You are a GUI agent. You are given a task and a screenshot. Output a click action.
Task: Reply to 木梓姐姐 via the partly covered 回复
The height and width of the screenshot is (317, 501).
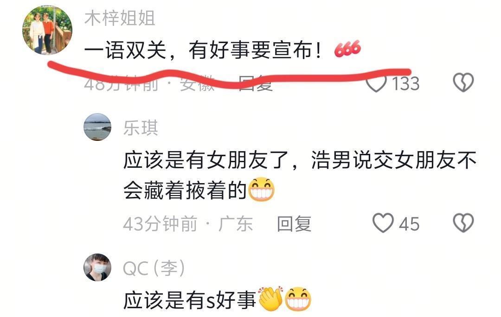256,84
